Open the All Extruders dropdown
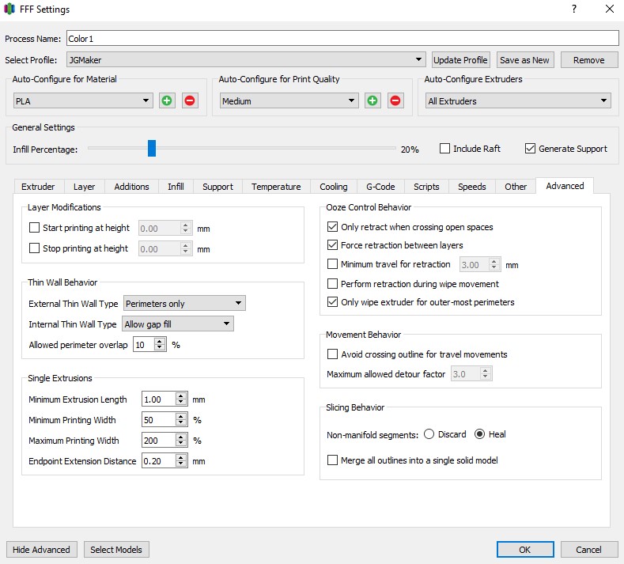Screen dimensions: 624x564 [x=518, y=100]
